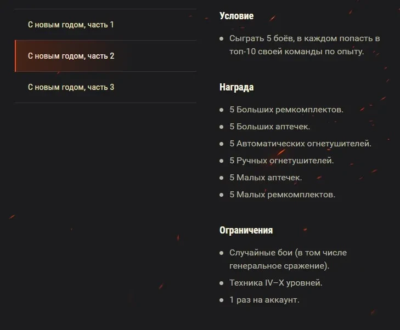
Task: Click the "5 Малых аптечек" reward line
Action: 266,178
